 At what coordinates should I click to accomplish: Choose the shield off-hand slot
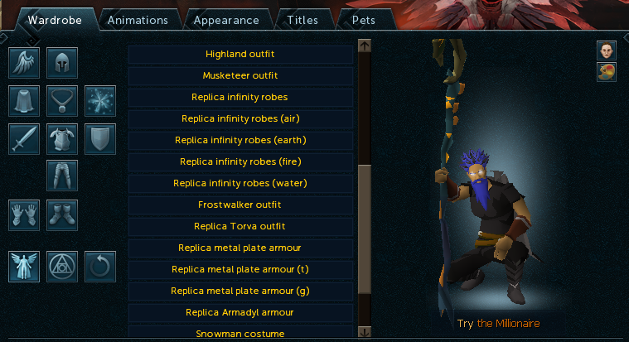coord(100,139)
